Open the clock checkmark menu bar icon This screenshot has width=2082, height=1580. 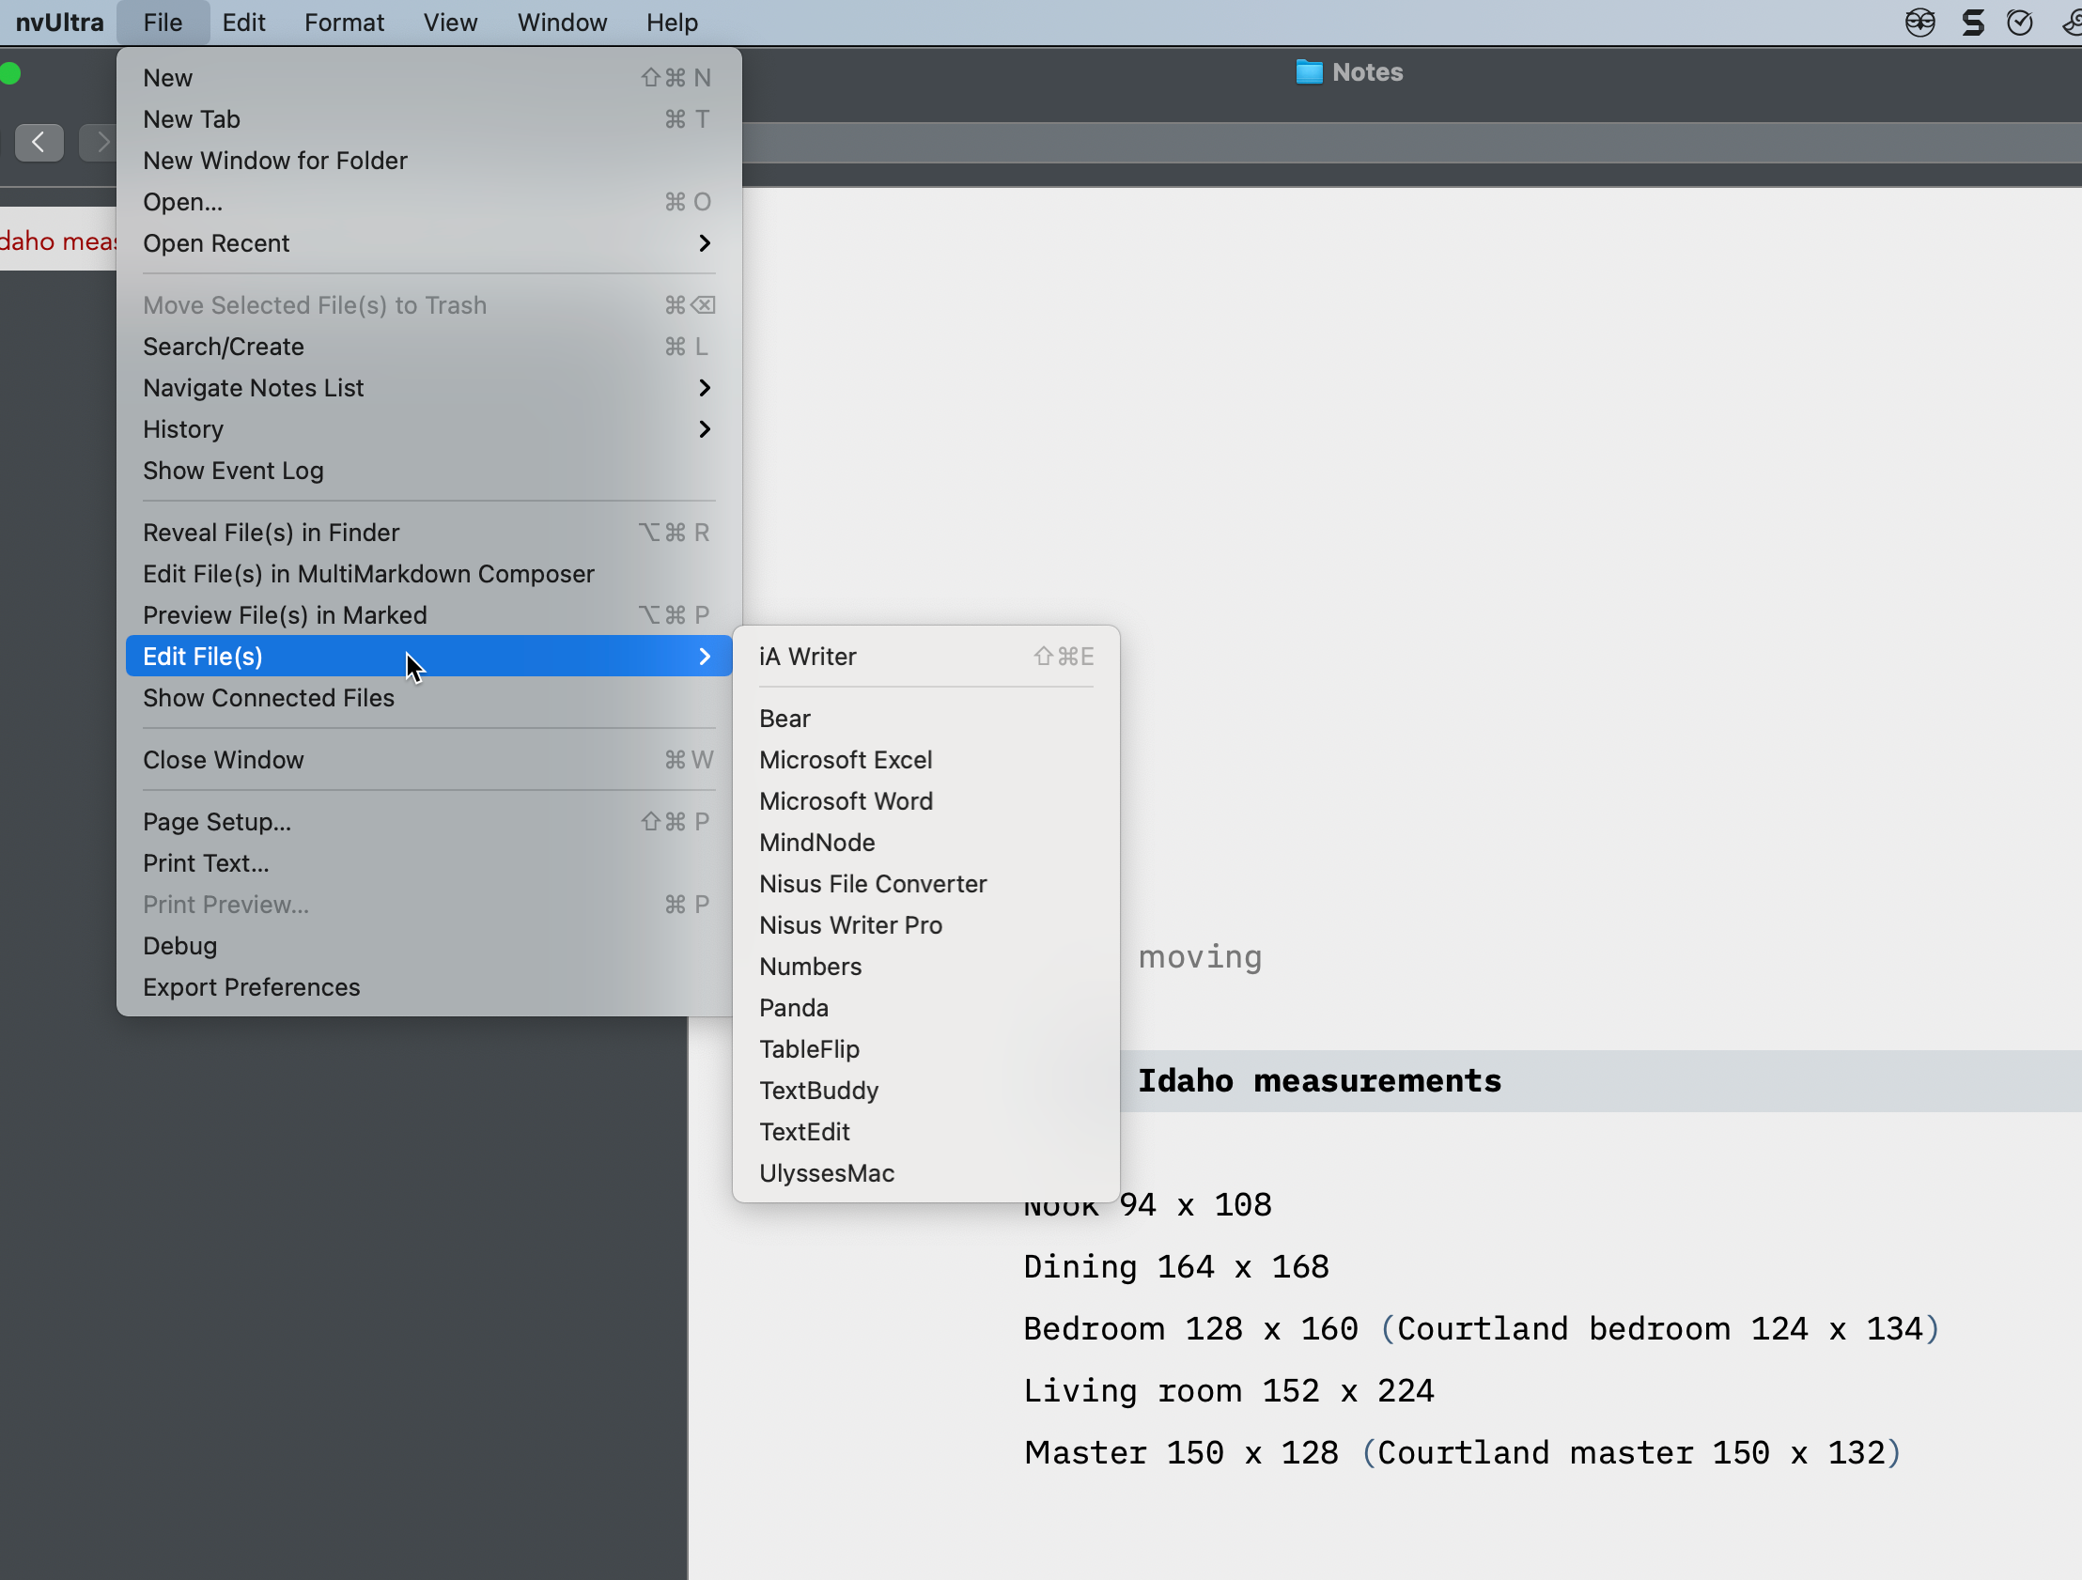click(2020, 23)
